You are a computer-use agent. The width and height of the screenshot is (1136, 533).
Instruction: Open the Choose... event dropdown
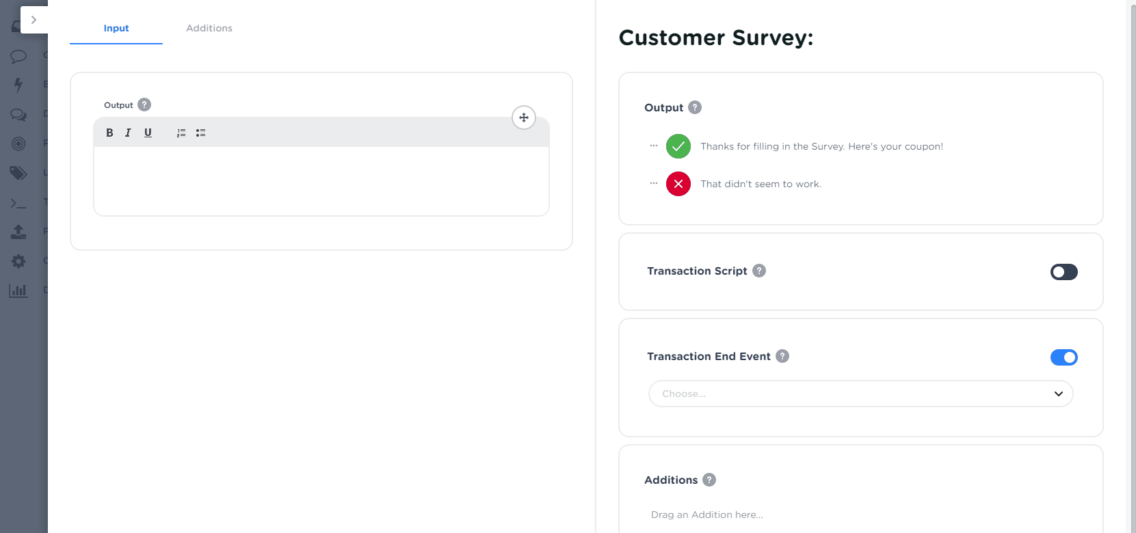tap(860, 394)
